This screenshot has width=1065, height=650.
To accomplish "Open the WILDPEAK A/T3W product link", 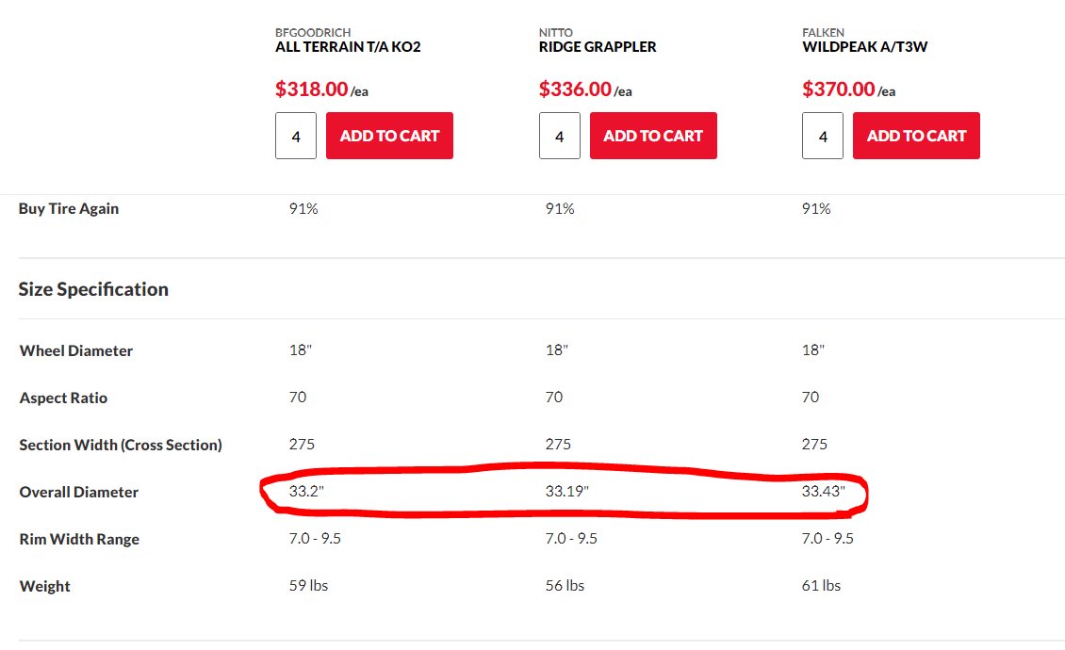I will 864,47.
